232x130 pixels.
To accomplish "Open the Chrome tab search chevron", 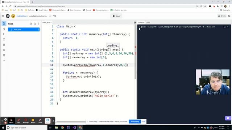I will [212, 2].
